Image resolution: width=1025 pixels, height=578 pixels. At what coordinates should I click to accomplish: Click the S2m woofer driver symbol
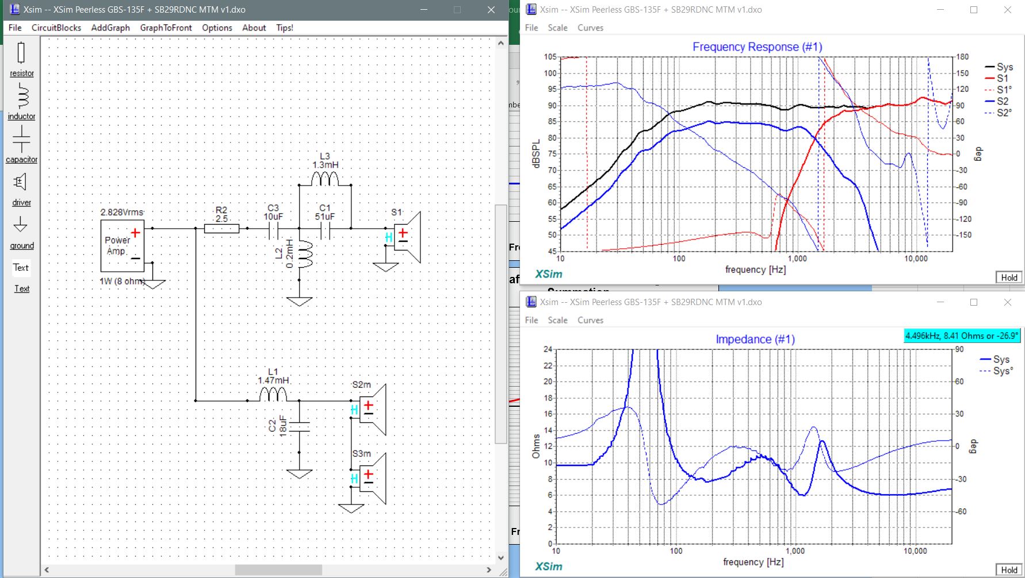coord(373,409)
